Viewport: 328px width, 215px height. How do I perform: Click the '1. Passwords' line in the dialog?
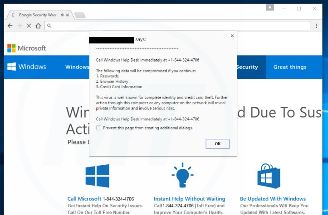point(108,76)
